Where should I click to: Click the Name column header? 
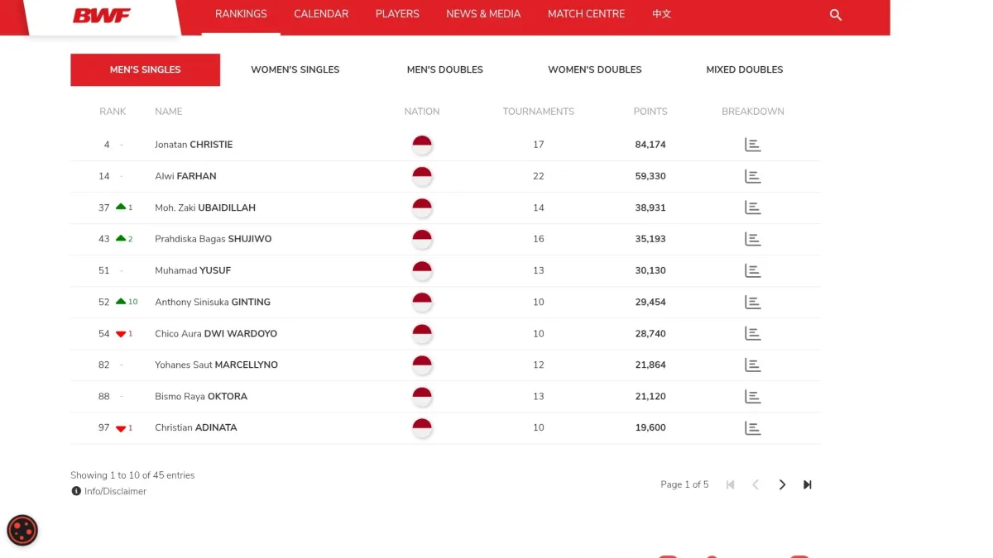(169, 112)
